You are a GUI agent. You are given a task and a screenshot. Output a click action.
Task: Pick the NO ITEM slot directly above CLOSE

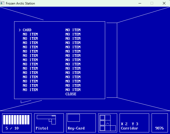73,90
